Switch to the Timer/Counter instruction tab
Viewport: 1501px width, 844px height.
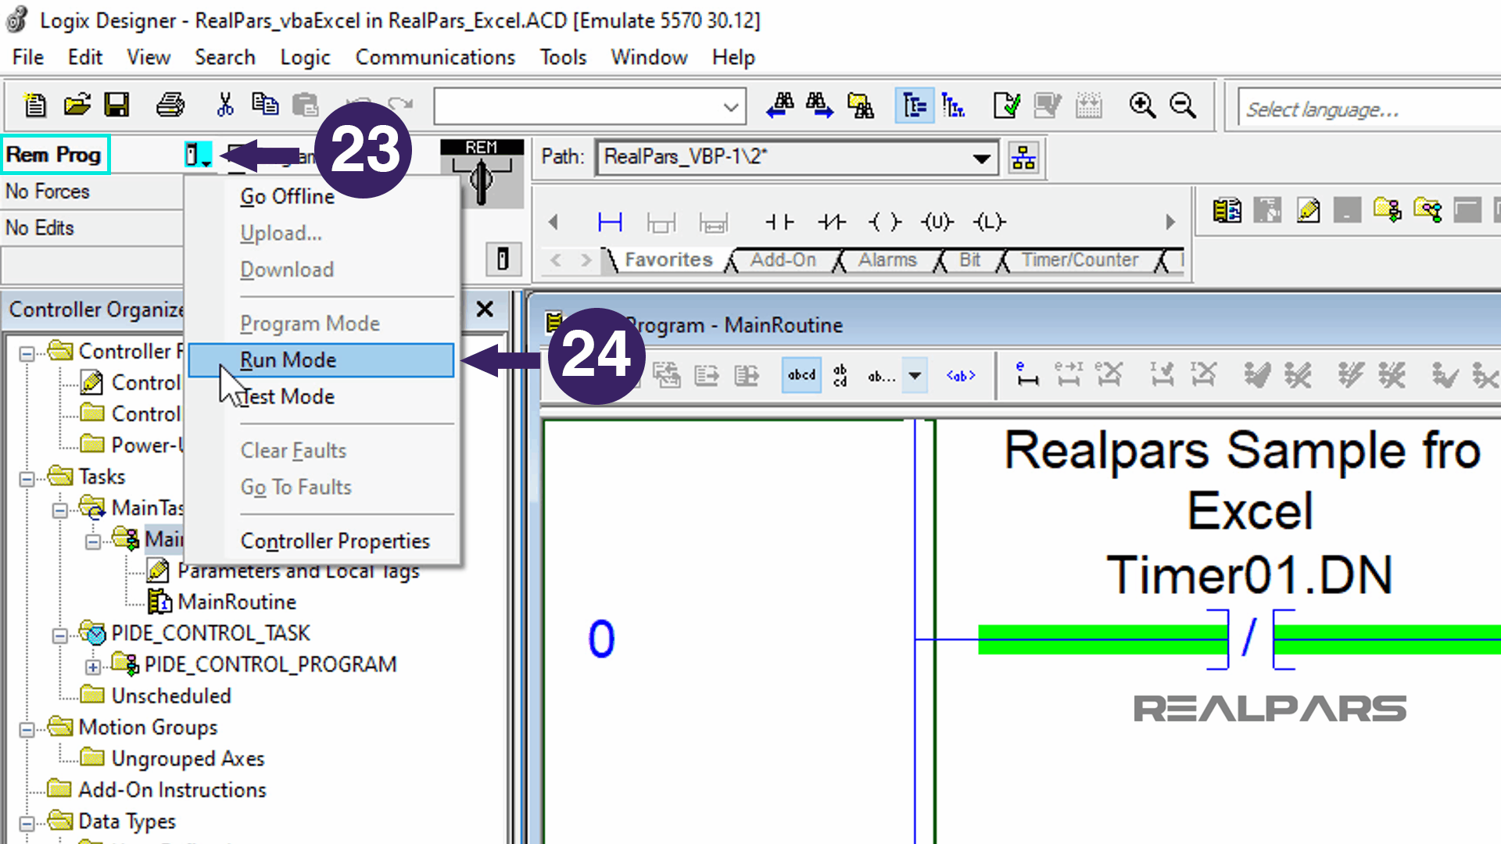(x=1079, y=259)
